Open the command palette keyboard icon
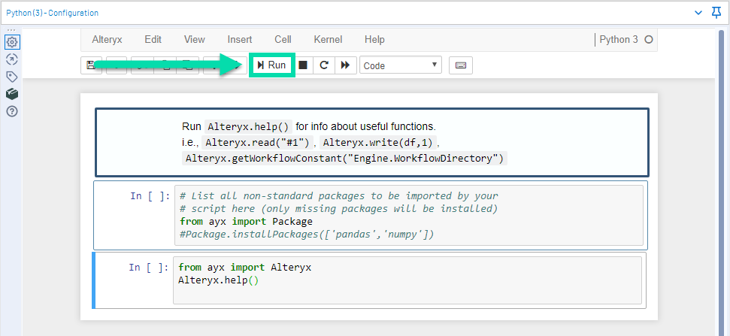Screen dimensions: 730x336 pos(461,65)
